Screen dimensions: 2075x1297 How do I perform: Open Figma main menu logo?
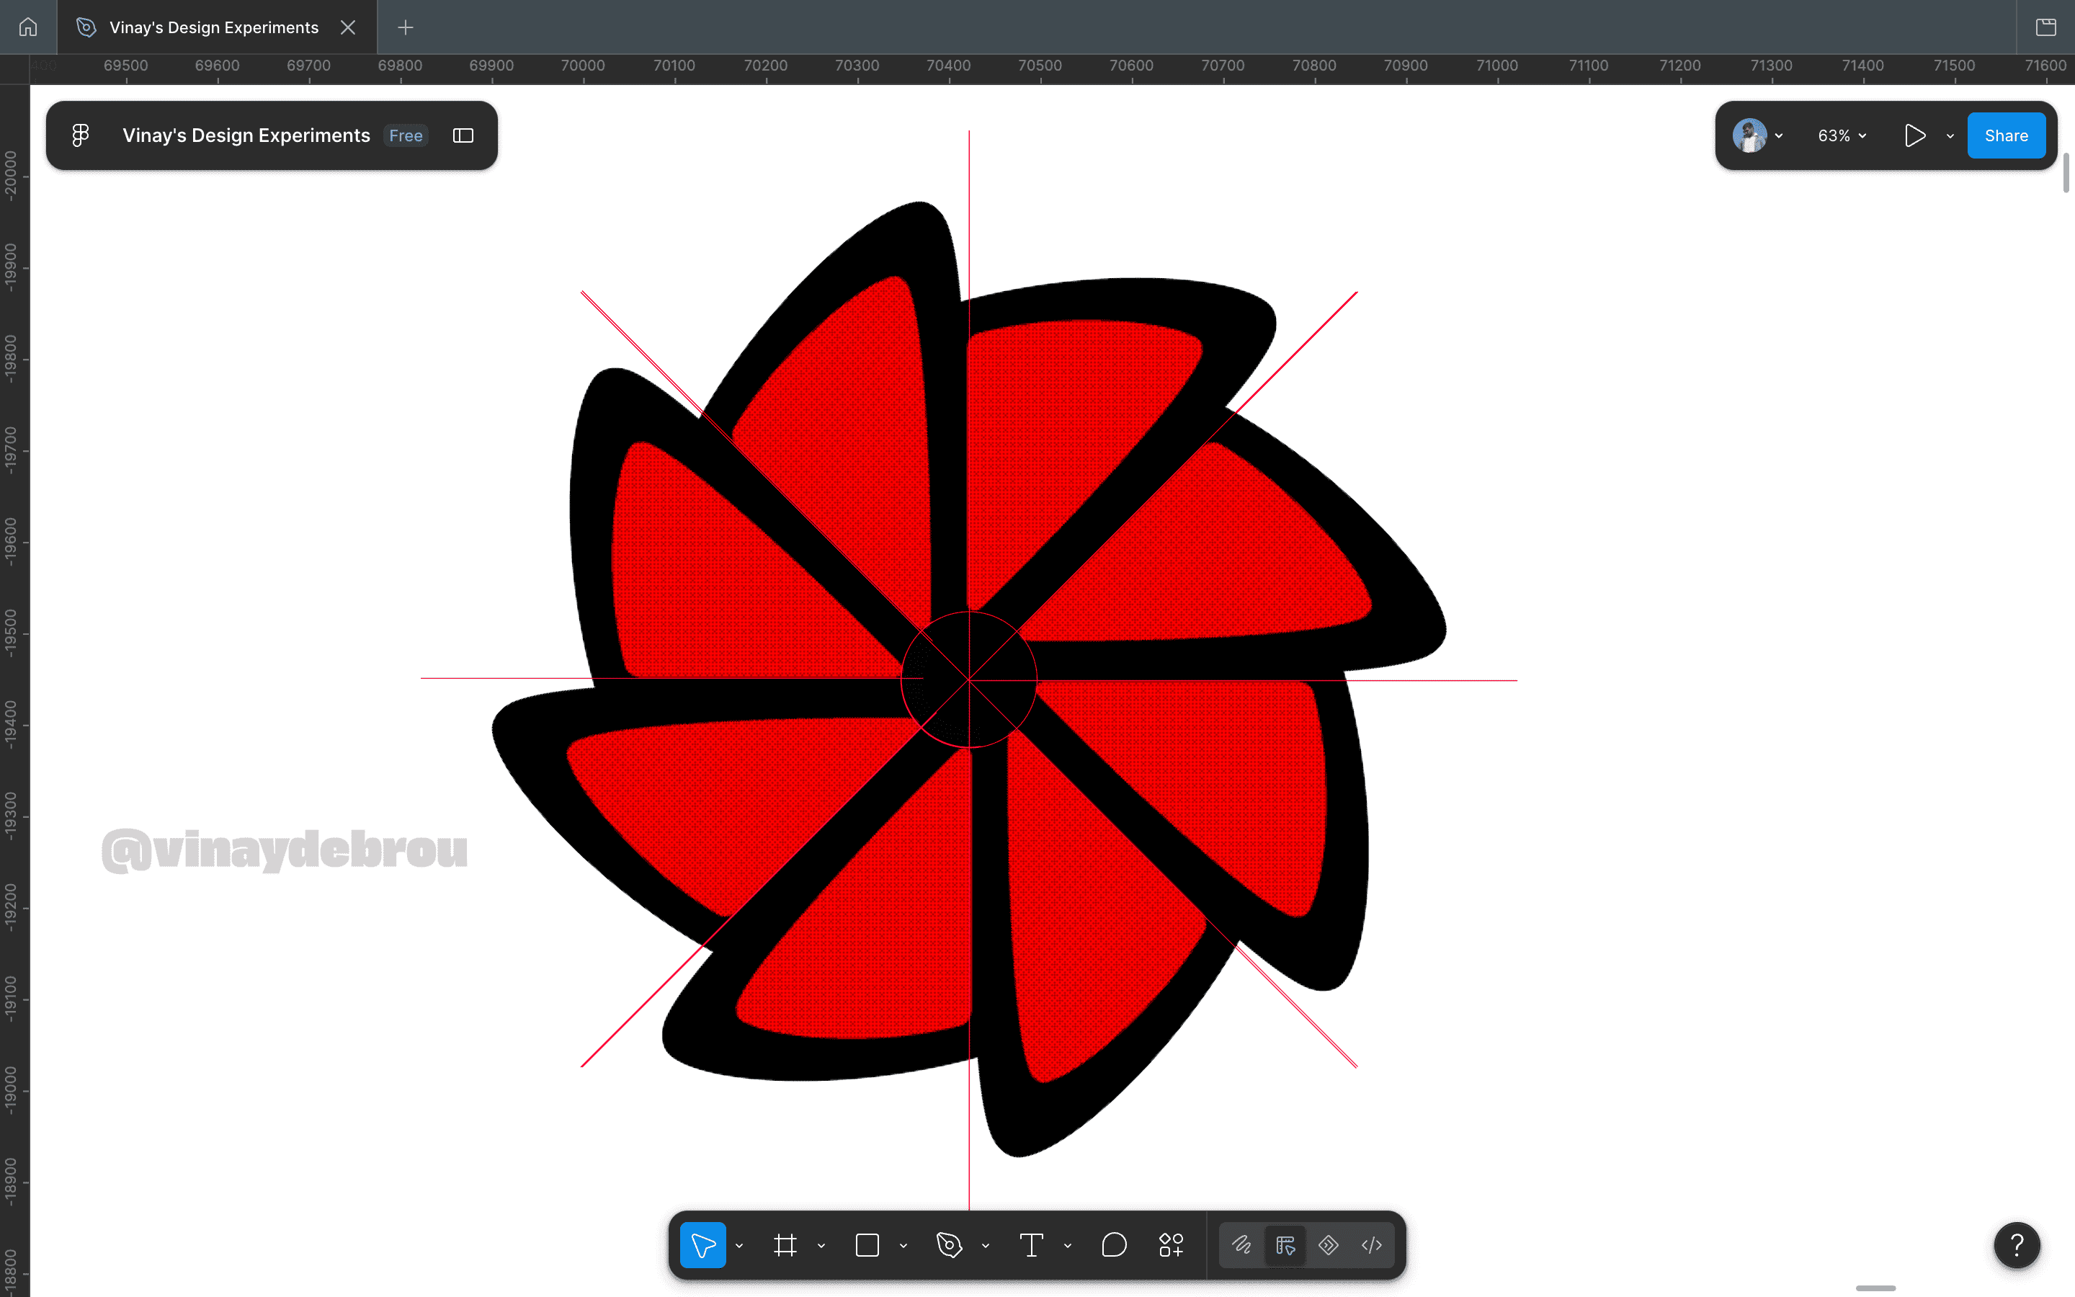81,135
